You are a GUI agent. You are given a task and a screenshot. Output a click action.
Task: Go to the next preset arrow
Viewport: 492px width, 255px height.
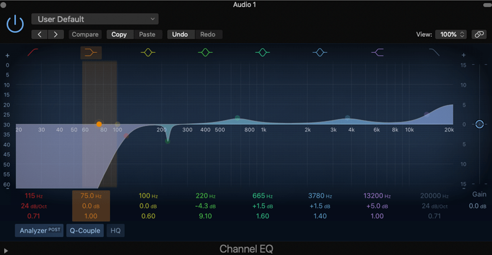click(x=56, y=35)
